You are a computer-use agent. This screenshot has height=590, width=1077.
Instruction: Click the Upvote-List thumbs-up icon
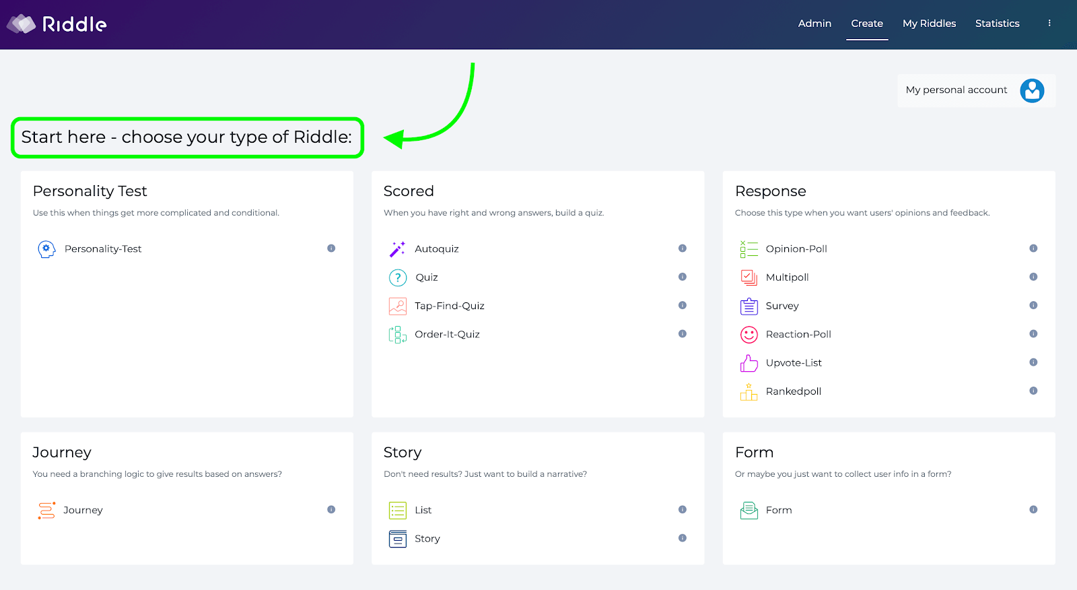pyautogui.click(x=749, y=363)
